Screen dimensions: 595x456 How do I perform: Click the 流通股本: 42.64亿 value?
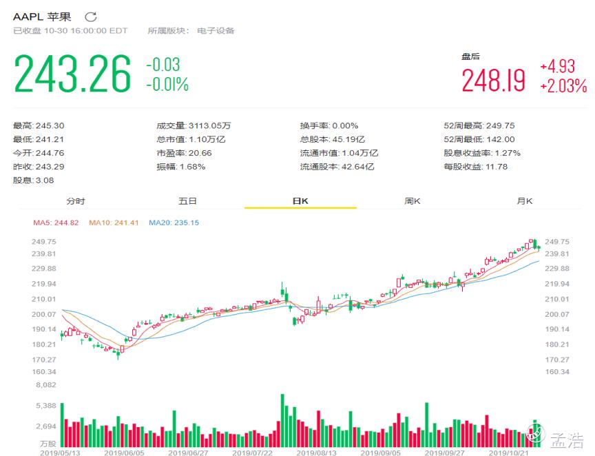click(x=337, y=167)
